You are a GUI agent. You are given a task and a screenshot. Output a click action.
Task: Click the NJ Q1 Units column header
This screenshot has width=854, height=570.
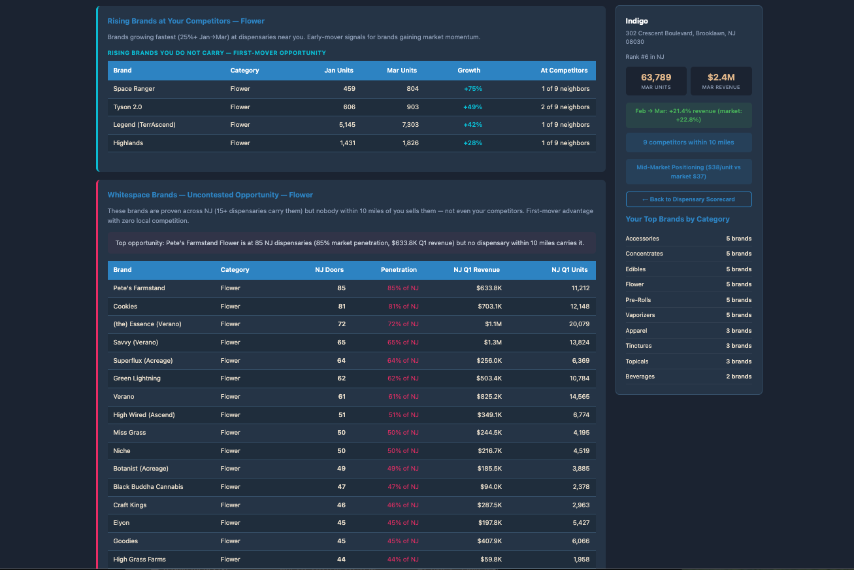pos(570,270)
